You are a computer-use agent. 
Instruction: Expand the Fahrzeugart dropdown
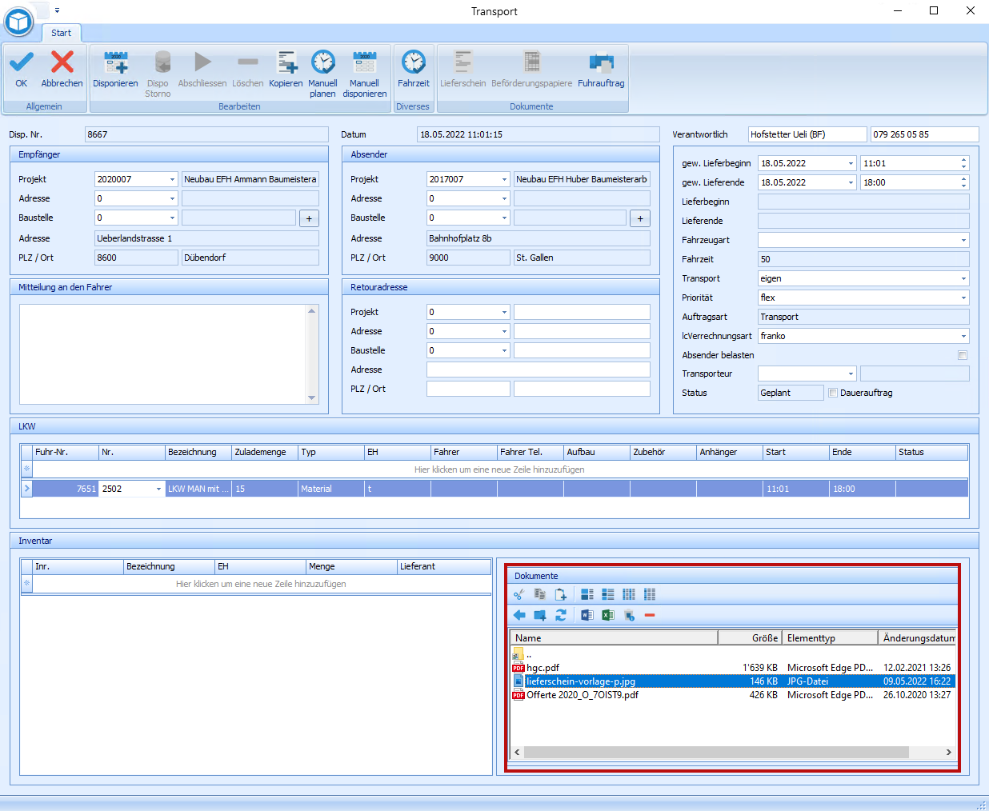pos(963,240)
